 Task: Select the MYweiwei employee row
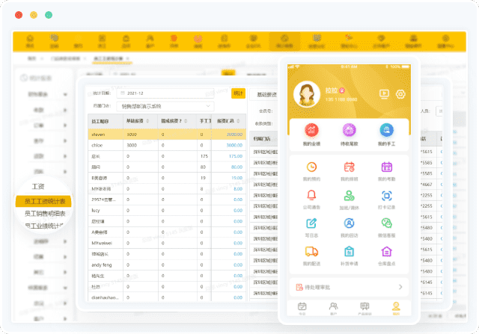(x=167, y=243)
